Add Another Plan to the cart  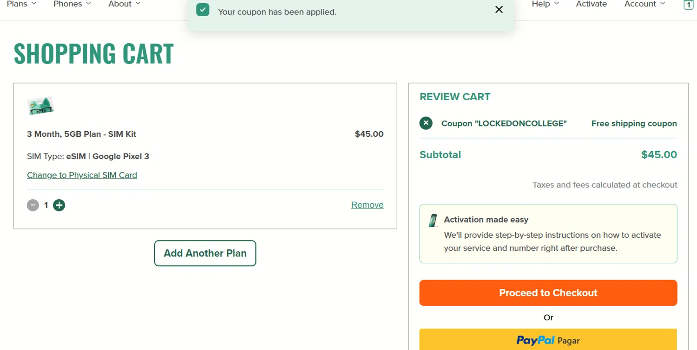205,253
